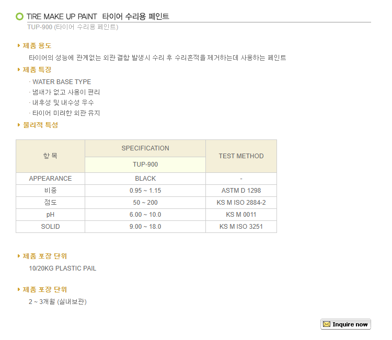Click the TEST METHOD column header
The width and height of the screenshot is (392, 340).
click(241, 156)
